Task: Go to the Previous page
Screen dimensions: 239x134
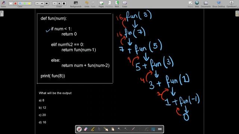Action: tap(109, 4)
